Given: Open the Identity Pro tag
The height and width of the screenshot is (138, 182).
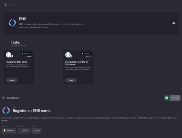Looking at the screenshot, I should [9, 131].
